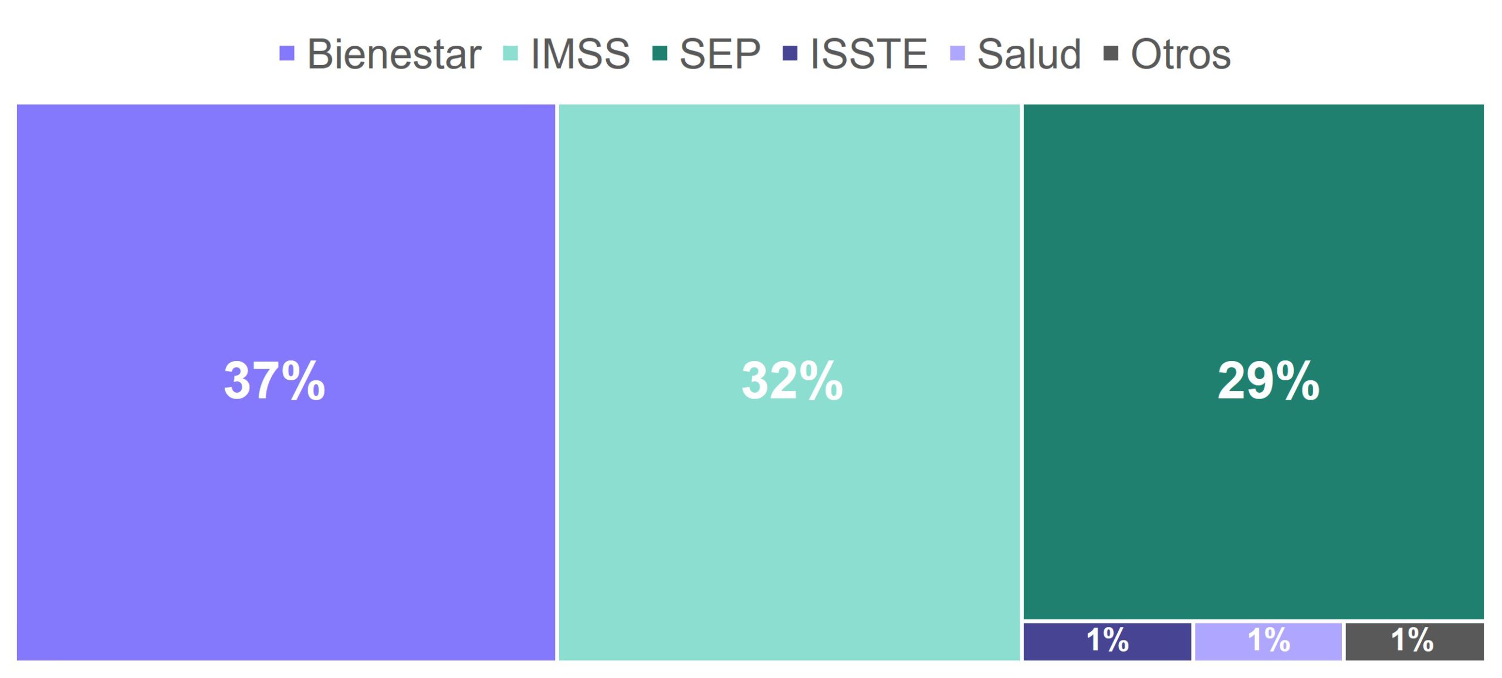This screenshot has width=1502, height=678.
Task: Click the Salud legend color swatch
Action: (x=958, y=53)
